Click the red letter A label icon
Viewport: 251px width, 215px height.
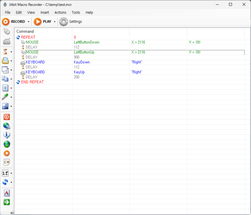tap(7, 193)
